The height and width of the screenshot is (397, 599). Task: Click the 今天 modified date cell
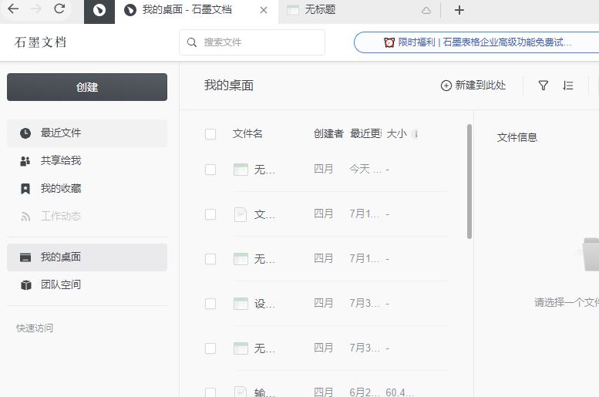coord(365,169)
